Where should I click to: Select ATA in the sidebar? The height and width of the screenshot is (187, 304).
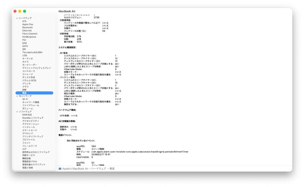[x=24, y=21]
